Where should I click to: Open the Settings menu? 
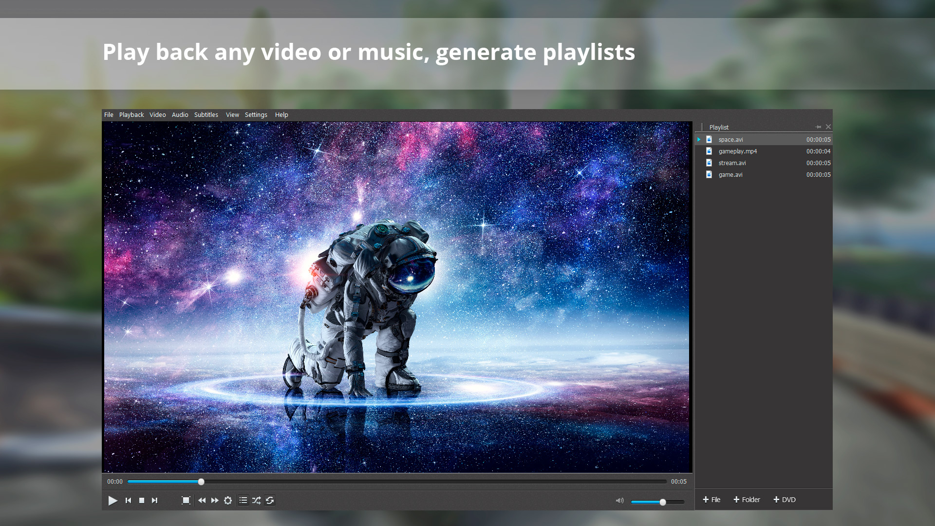[256, 114]
